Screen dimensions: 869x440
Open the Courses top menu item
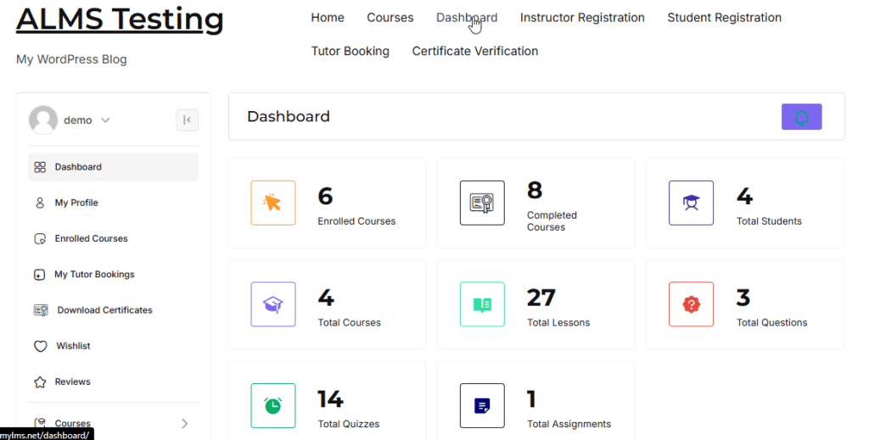(390, 18)
